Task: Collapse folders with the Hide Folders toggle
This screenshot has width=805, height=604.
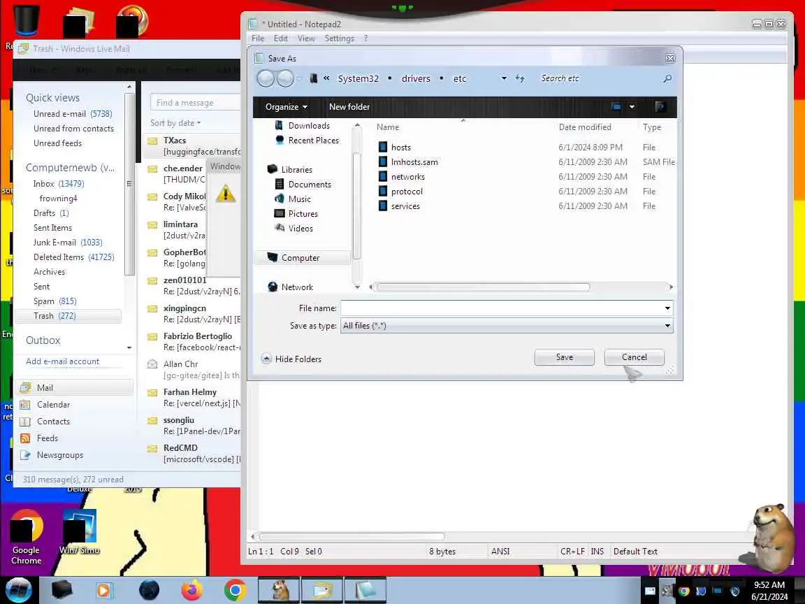Action: coord(291,359)
